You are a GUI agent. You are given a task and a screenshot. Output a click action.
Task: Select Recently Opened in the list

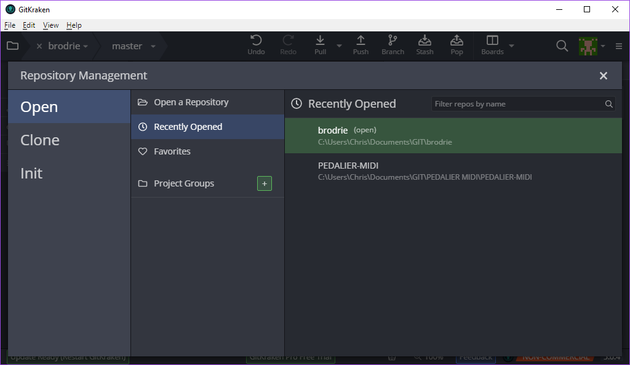(207, 127)
